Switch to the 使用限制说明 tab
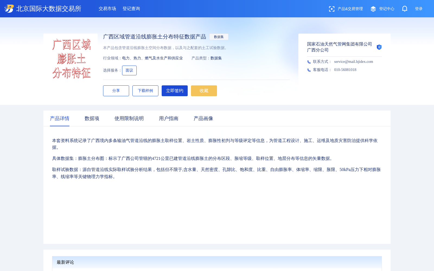 [x=129, y=118]
